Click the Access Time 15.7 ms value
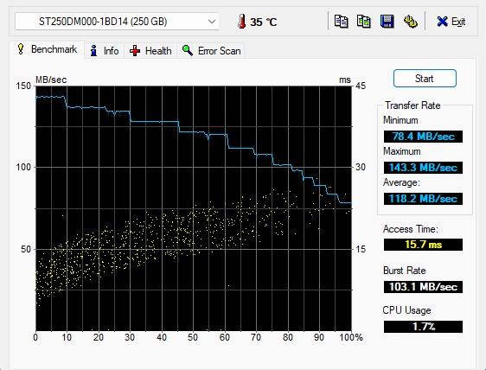The image size is (486, 370). pos(423,245)
